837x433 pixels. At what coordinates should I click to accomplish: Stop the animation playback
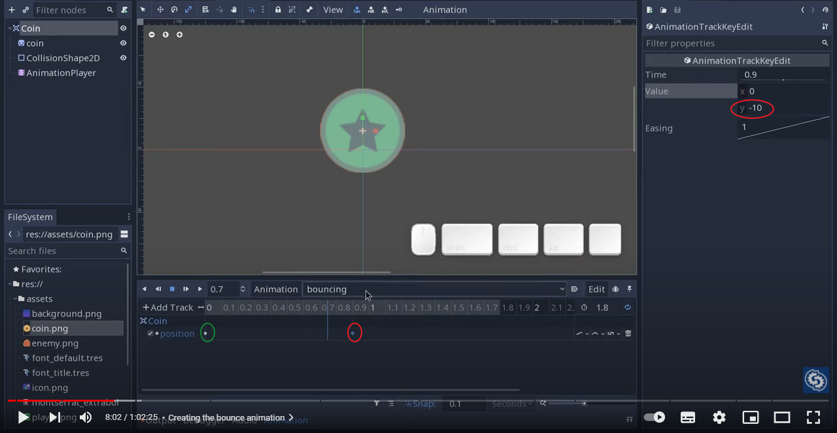point(172,289)
